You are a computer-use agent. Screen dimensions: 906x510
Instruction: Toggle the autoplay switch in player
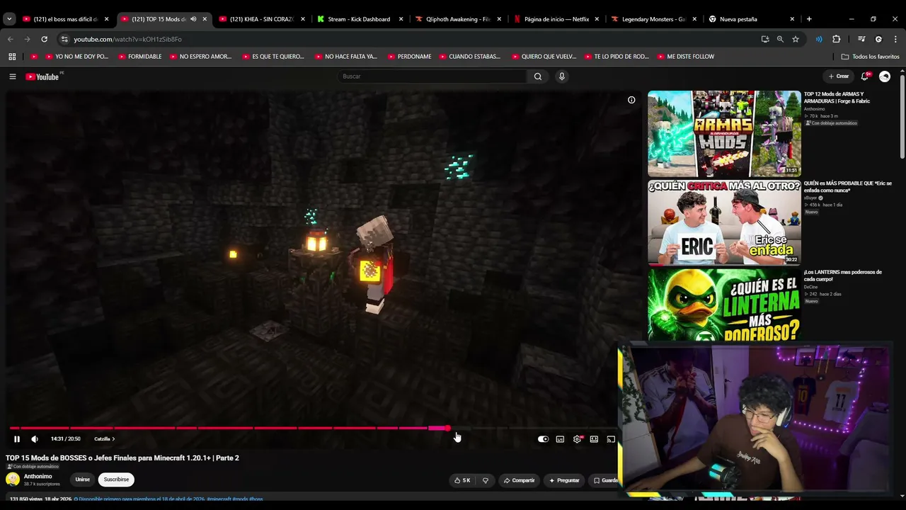[x=543, y=439]
